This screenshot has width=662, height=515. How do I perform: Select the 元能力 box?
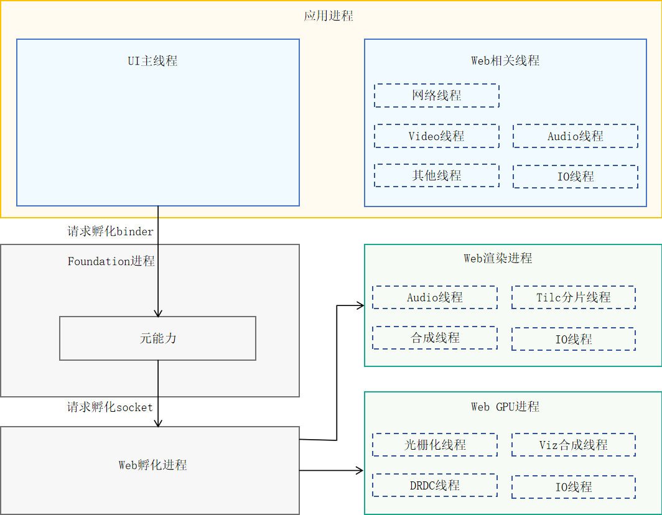[x=157, y=338]
